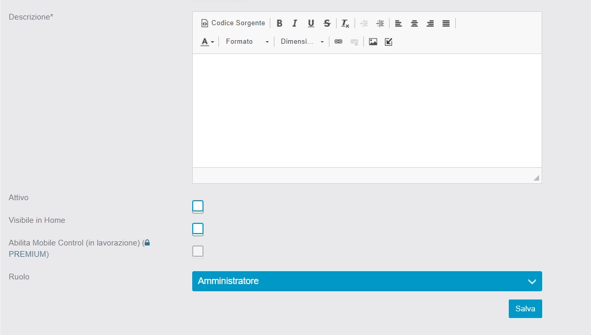Click the remove formatting icon
The width and height of the screenshot is (591, 335).
pos(345,23)
